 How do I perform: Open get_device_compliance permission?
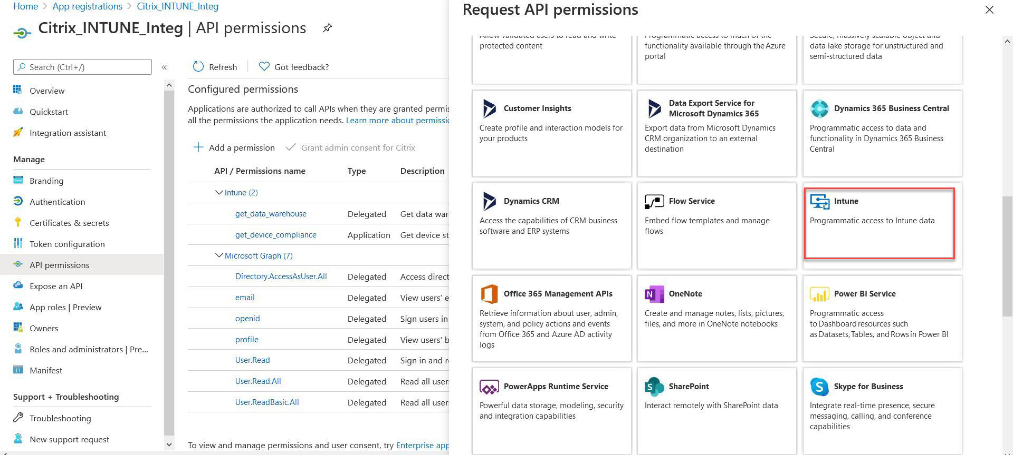276,235
